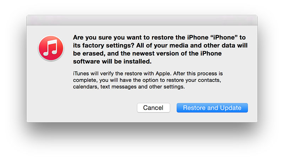
Task: Click the red iTunes music note icon
Action: [50, 47]
